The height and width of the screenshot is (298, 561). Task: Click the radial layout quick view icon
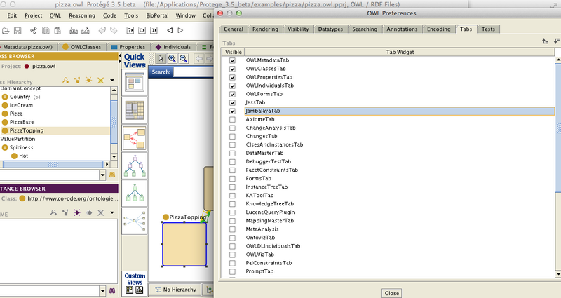(x=135, y=220)
